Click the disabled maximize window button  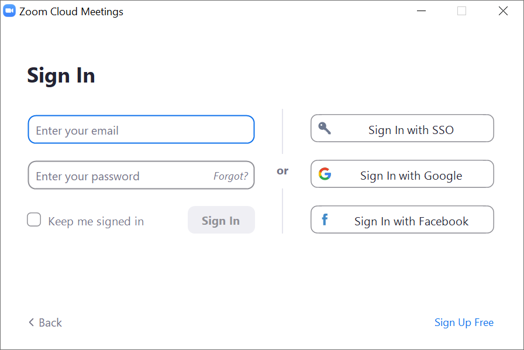pyautogui.click(x=461, y=11)
